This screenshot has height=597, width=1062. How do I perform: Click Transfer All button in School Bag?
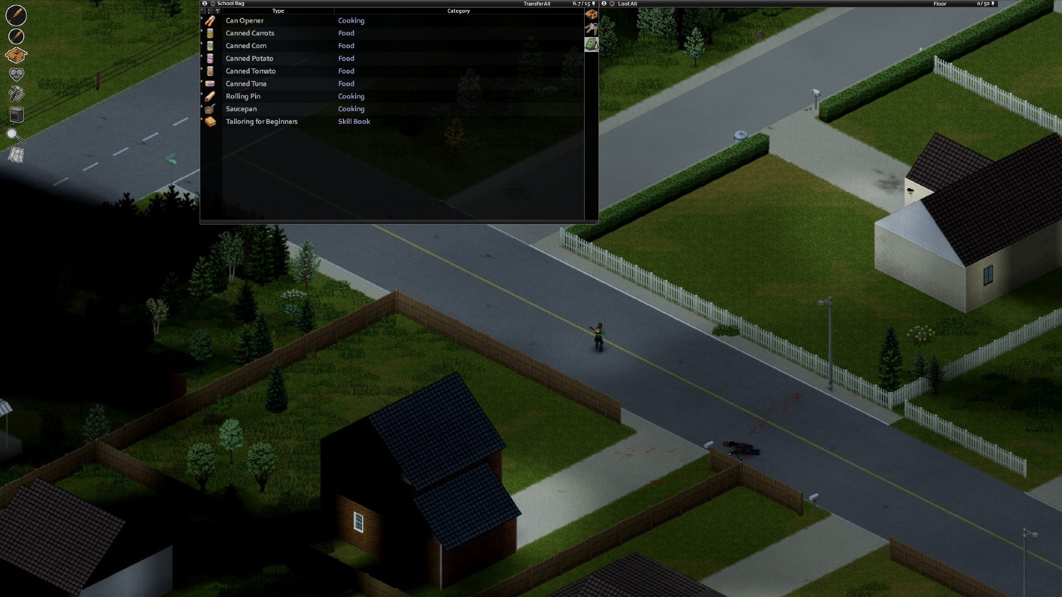pos(535,4)
